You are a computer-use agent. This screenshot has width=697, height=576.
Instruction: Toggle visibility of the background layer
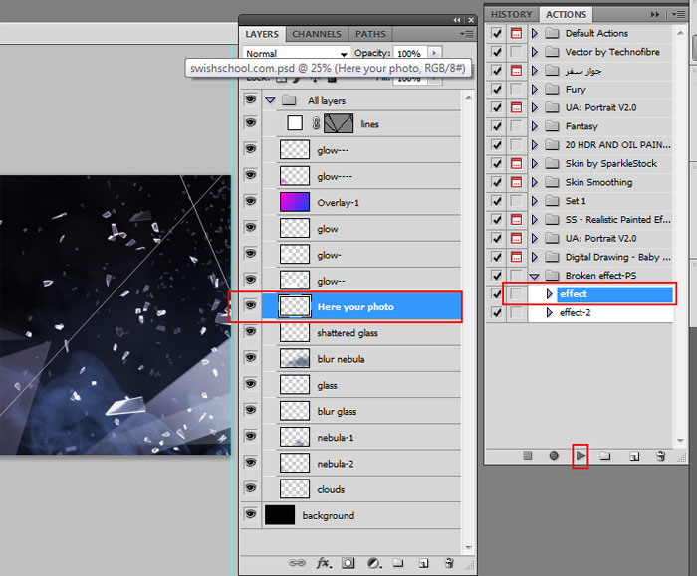tap(251, 515)
